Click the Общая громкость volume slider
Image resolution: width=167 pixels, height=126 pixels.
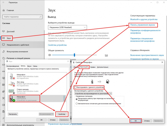click(x=75, y=55)
